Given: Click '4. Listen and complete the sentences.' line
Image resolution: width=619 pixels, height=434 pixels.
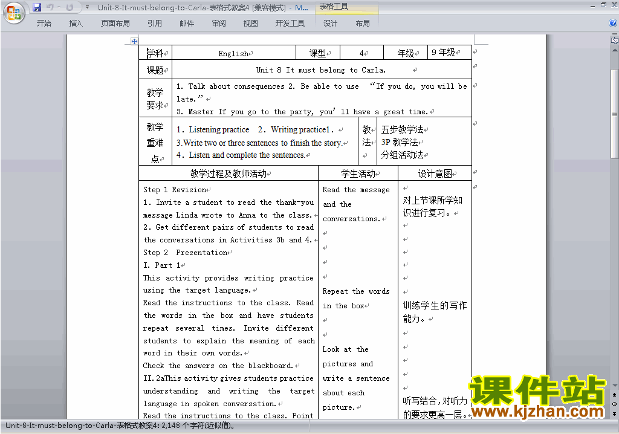Looking at the screenshot, I should tap(241, 155).
